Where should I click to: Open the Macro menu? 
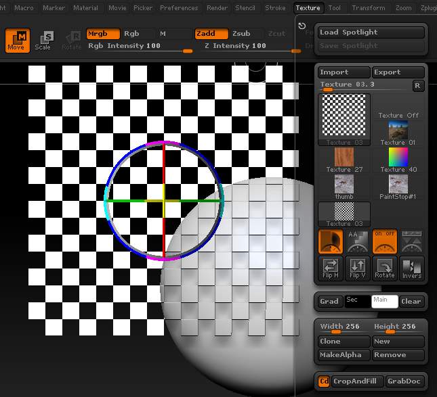click(24, 8)
